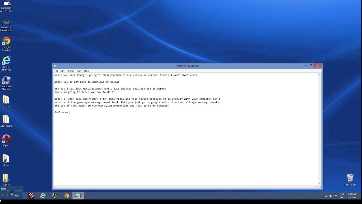362x204 pixels.
Task: Open Internet Explorer from the taskbar
Action: (43, 195)
